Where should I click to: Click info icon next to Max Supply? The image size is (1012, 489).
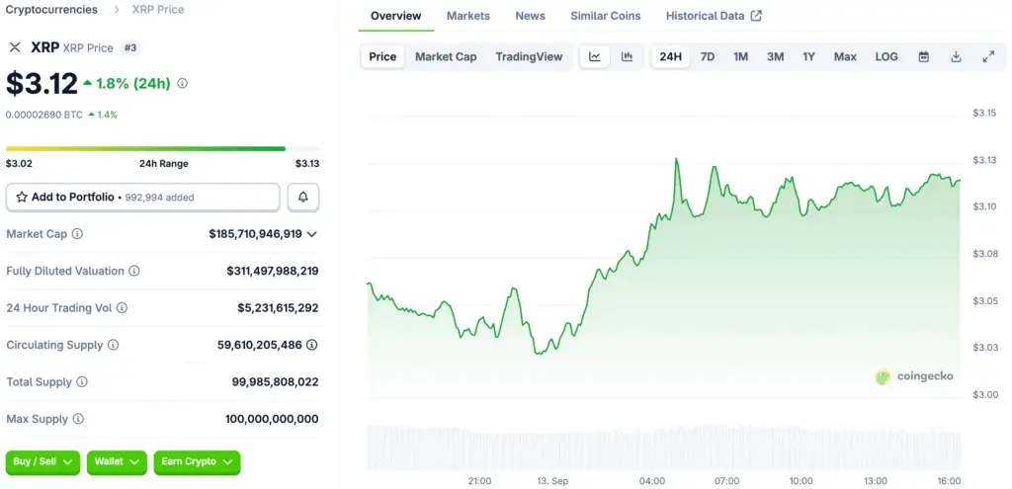pos(78,419)
